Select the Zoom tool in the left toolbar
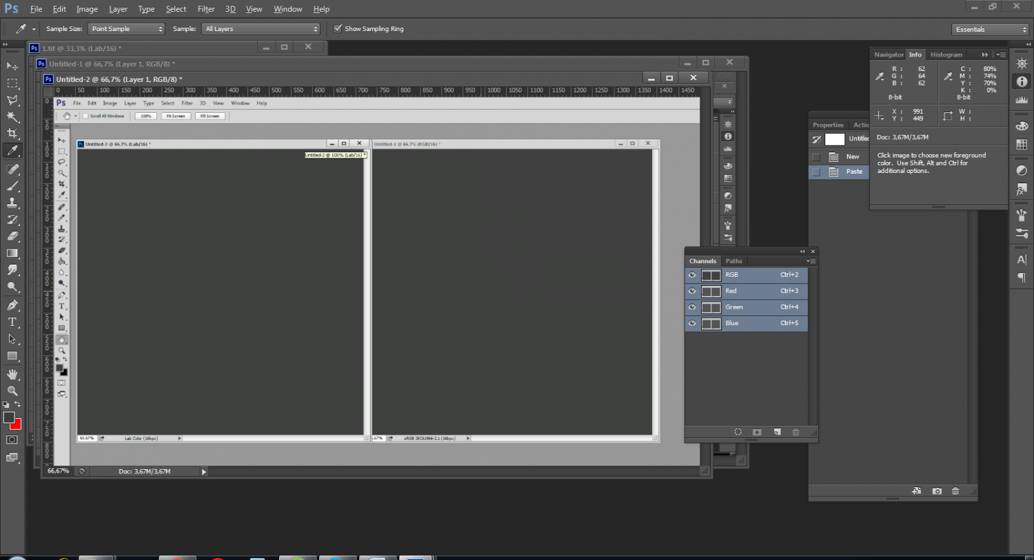Image resolution: width=1034 pixels, height=560 pixels. point(12,391)
